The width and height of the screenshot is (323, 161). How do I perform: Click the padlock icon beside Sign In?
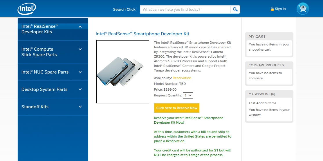point(272,9)
